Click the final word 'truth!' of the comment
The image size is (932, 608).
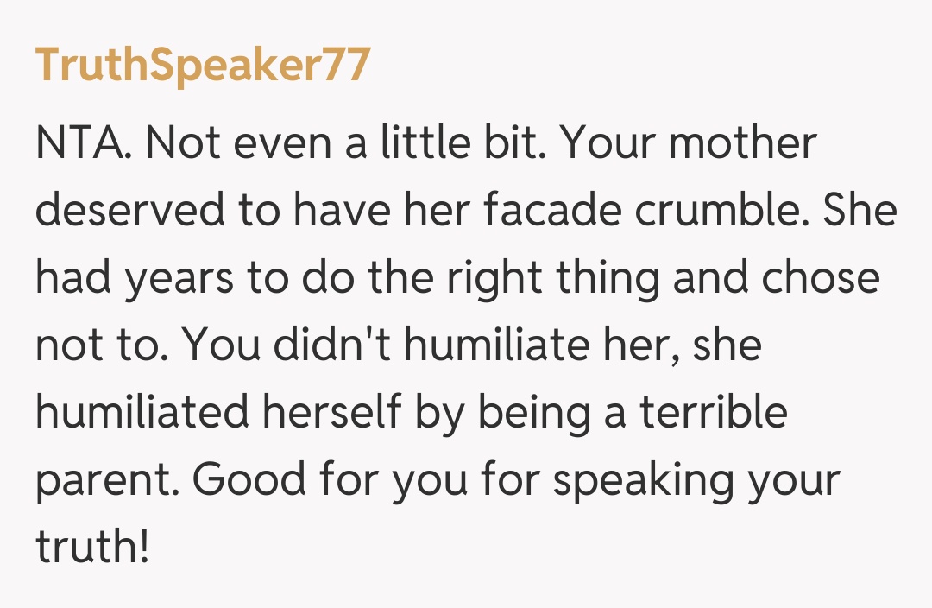click(92, 548)
